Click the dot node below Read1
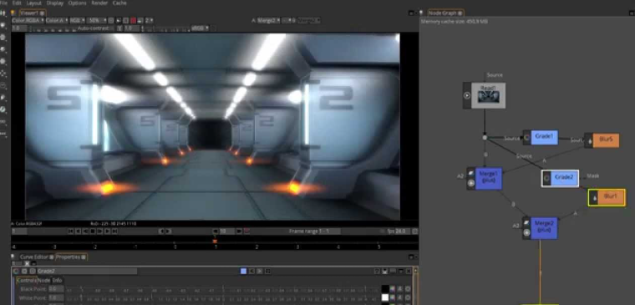 pyautogui.click(x=485, y=138)
